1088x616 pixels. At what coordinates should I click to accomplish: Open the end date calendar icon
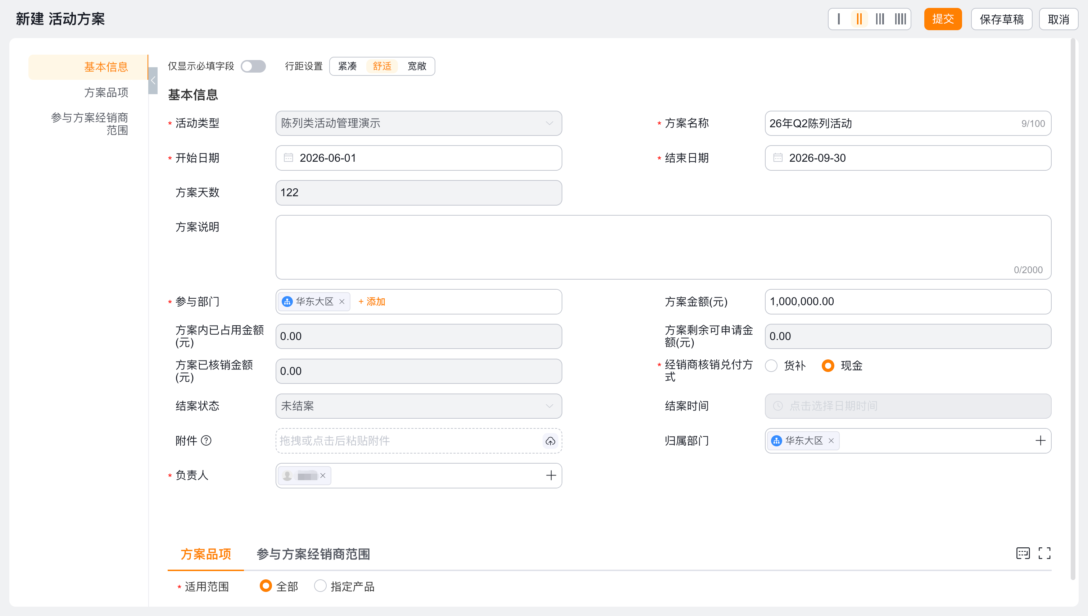[x=778, y=158]
